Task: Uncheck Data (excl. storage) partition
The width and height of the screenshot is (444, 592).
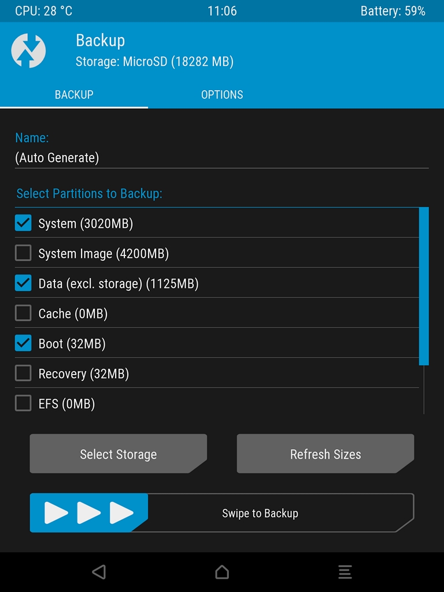Action: (x=23, y=283)
